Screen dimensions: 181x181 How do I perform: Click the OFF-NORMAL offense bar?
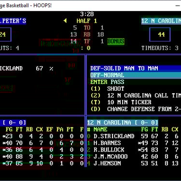click(136, 75)
